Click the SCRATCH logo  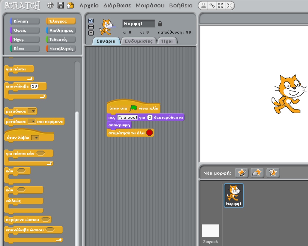click(23, 6)
